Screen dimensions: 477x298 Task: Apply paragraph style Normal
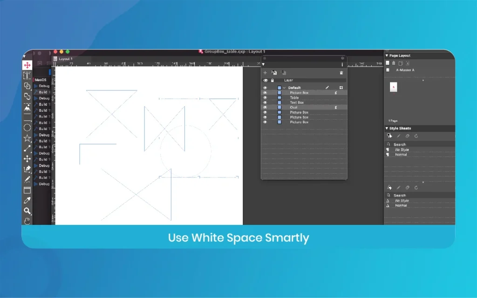click(401, 155)
